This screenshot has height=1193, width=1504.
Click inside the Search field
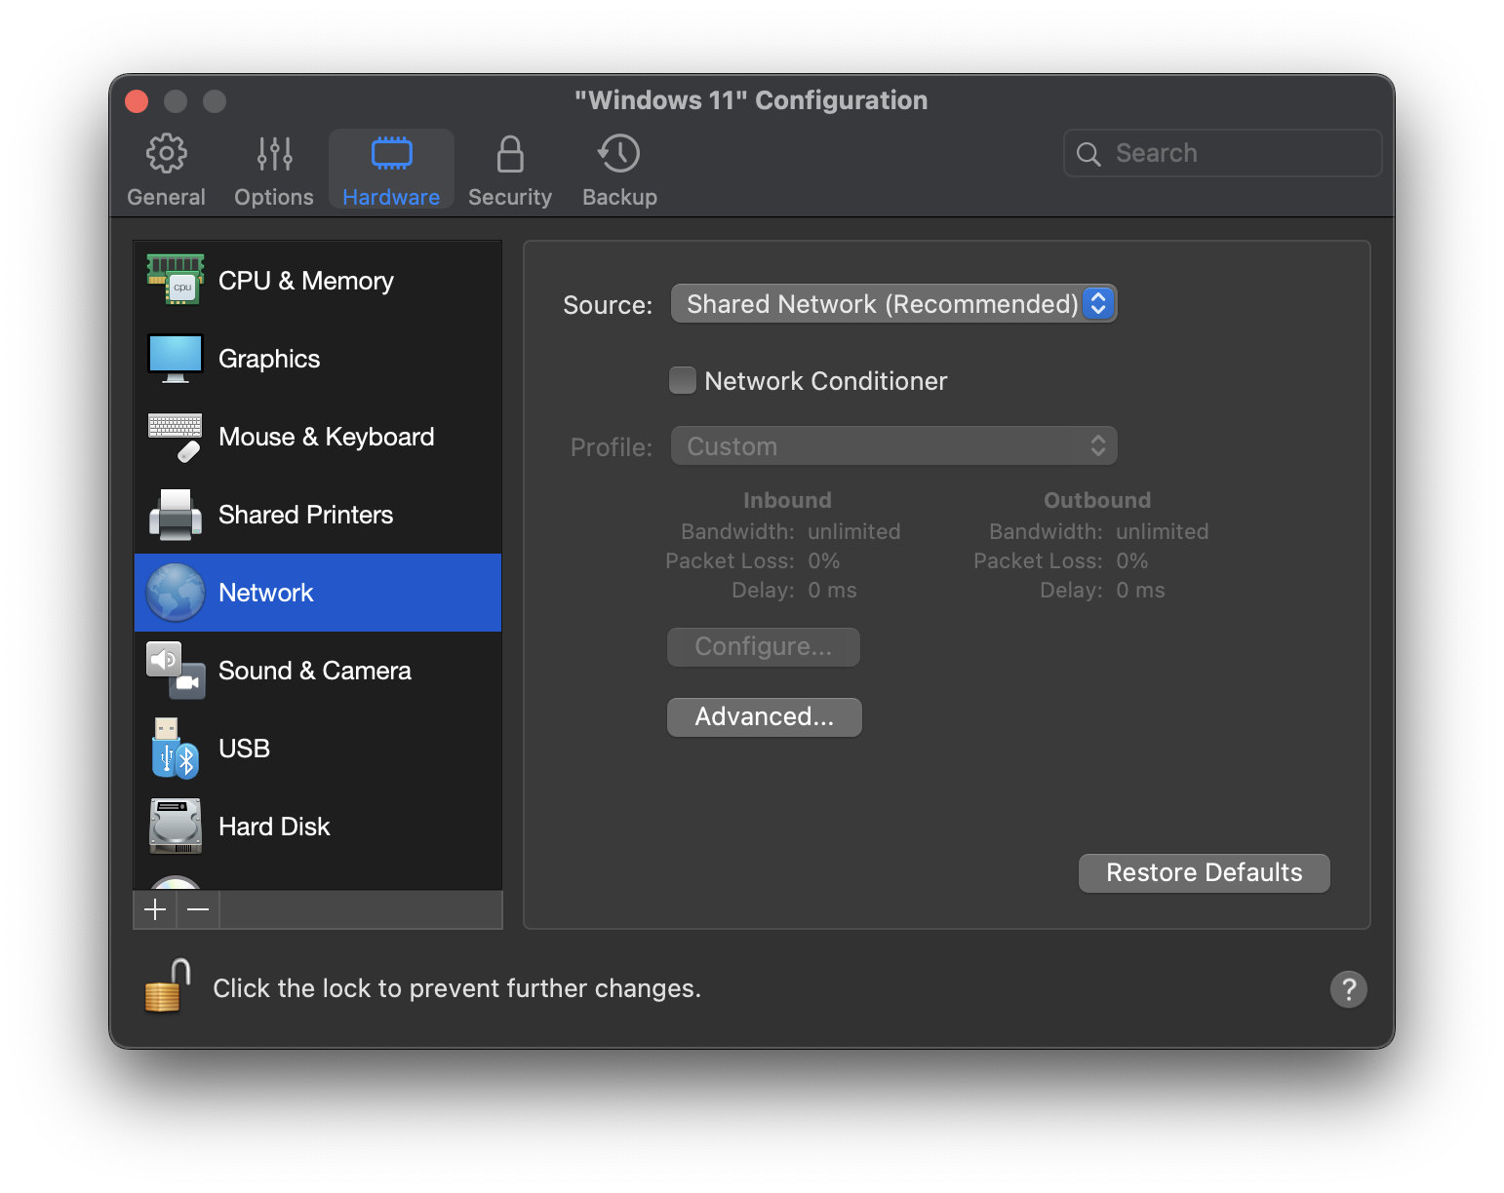1221,153
